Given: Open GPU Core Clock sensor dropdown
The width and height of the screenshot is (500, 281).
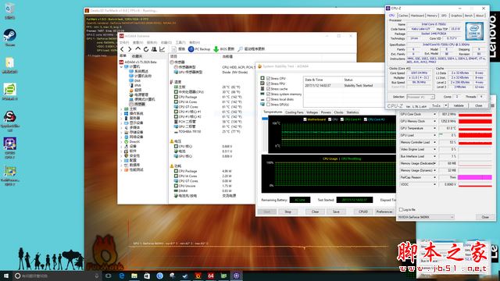Looking at the screenshot, I should coord(434,114).
